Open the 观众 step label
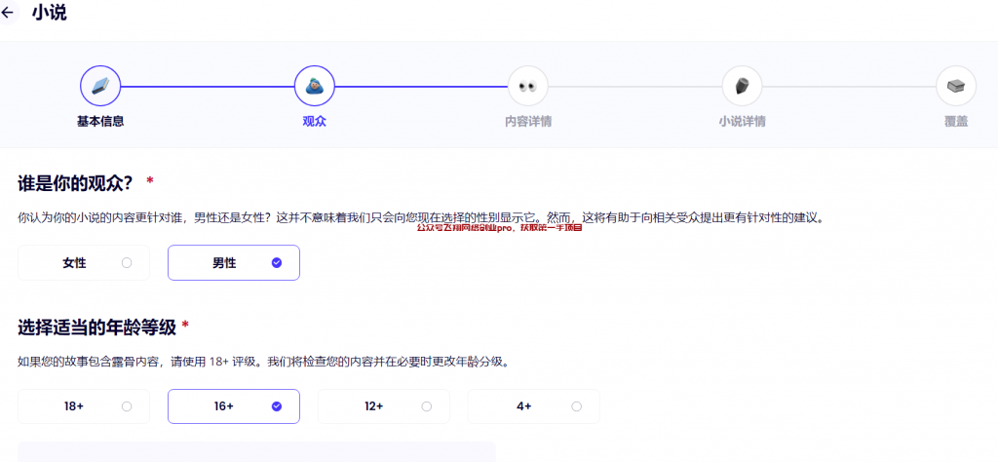998x462 pixels. point(314,122)
